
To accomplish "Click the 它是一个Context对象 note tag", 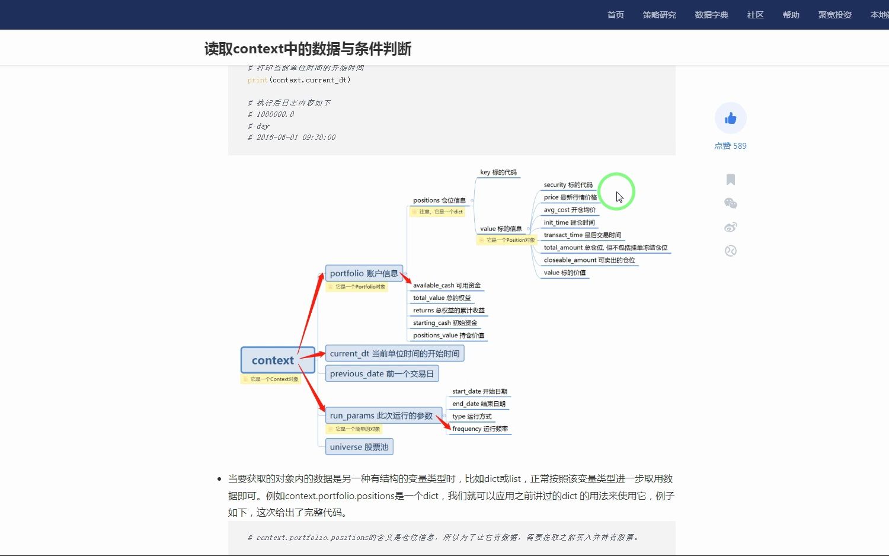I will [x=271, y=379].
